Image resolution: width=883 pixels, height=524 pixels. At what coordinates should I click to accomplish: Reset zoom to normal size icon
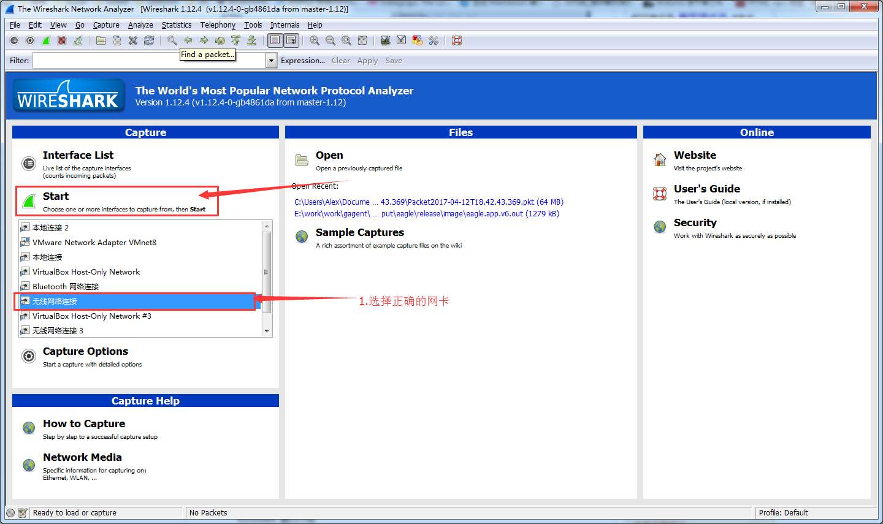click(346, 40)
